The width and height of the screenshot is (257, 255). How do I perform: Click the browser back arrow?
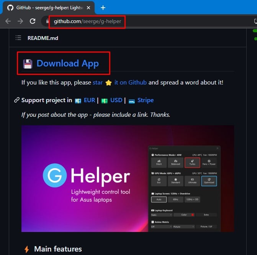[8, 21]
